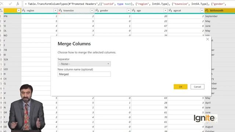Image resolution: width=235 pixels, height=132 pixels.
Task: Open the region column filter dropdown
Action: coord(55,11)
